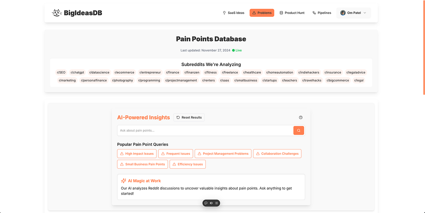The height and width of the screenshot is (213, 425).
Task: Expand the Om Patel account dropdown chevron
Action: 365,13
